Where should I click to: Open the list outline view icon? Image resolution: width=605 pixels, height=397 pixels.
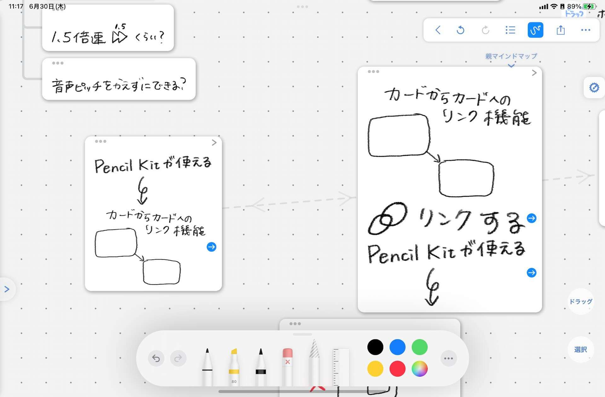pos(510,30)
